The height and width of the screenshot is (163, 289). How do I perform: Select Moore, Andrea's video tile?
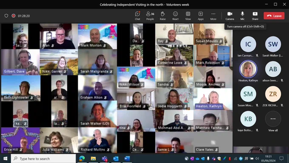click(213, 77)
